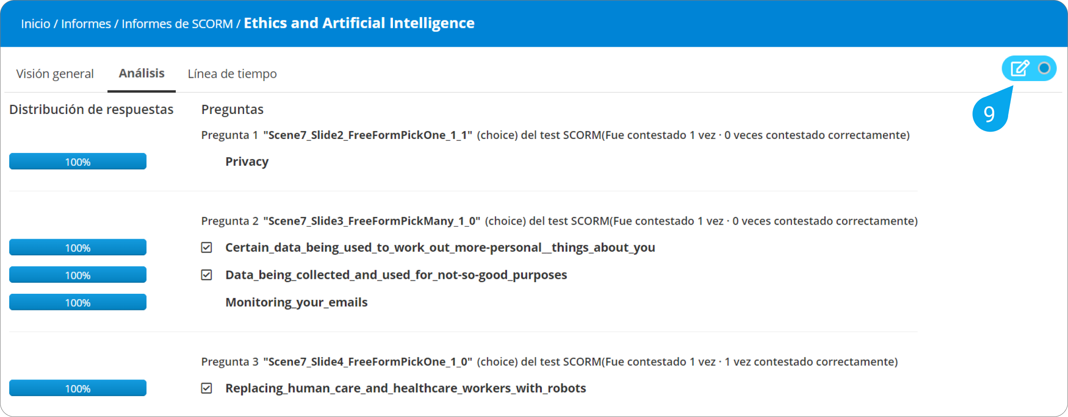Toggle checkbox for Data_being_collected answer
The height and width of the screenshot is (417, 1068).
tap(206, 275)
